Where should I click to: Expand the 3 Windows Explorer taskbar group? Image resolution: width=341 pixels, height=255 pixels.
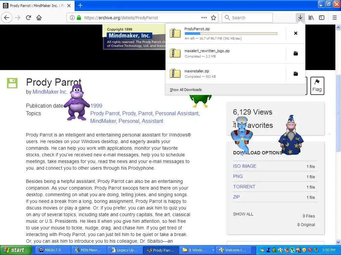(x=197, y=250)
